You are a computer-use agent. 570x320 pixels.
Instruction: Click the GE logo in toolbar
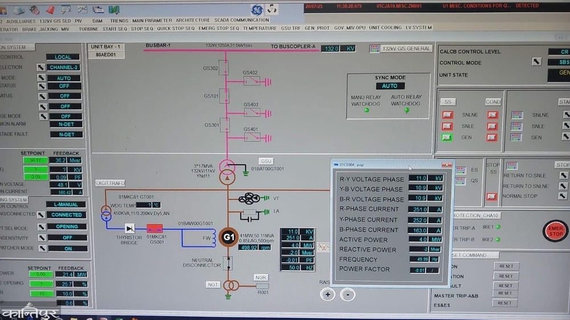click(256, 10)
